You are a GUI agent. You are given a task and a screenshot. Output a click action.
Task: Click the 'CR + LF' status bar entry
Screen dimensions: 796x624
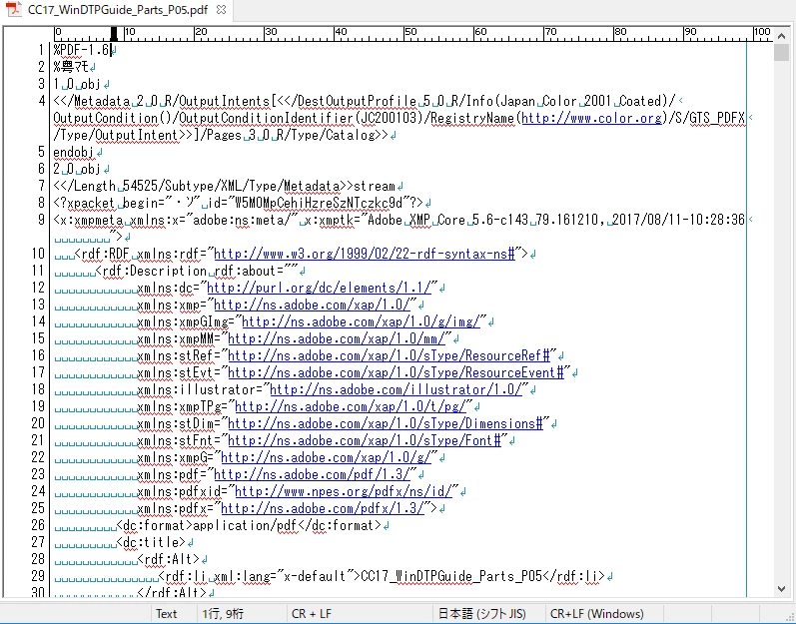(x=312, y=614)
